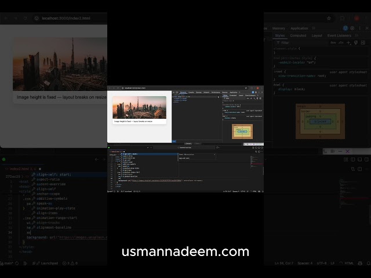Expand the chevrons after Event Listeners in the backdrop

(x=357, y=35)
